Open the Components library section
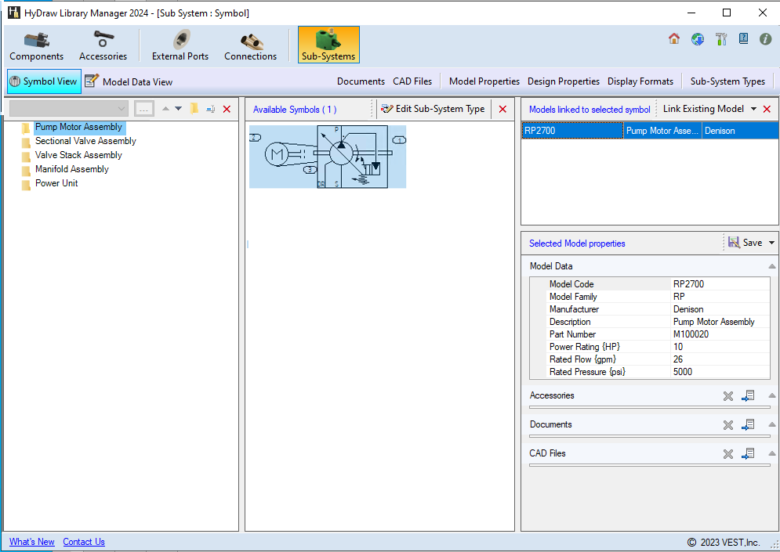This screenshot has width=780, height=552. point(36,45)
